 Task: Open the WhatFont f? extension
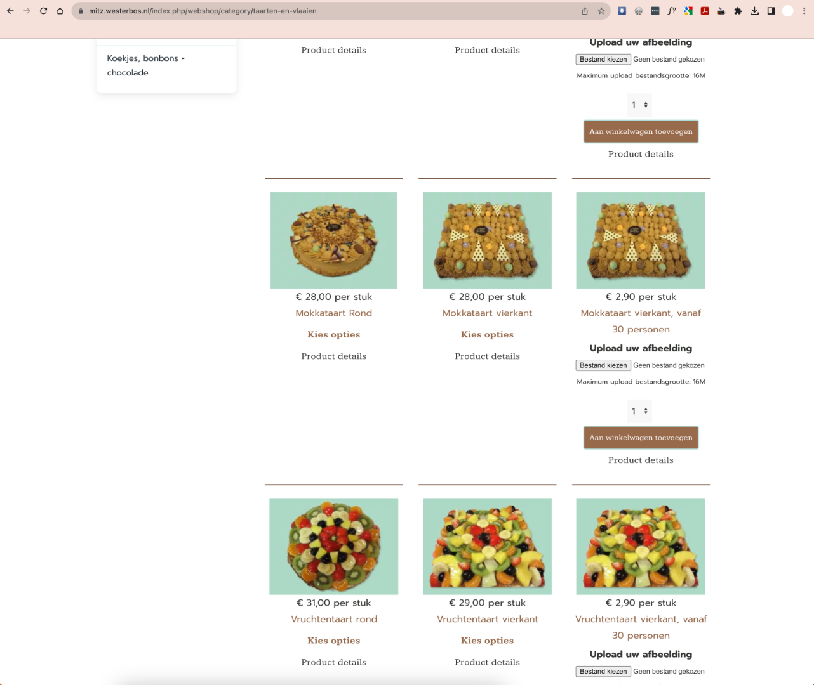click(672, 11)
